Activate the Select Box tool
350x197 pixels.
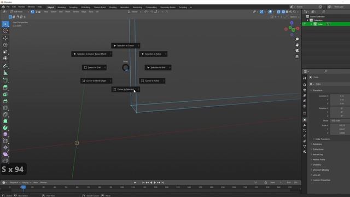point(5,24)
